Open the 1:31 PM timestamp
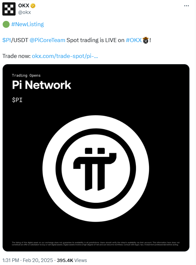The height and width of the screenshot is (265, 196). (11, 260)
